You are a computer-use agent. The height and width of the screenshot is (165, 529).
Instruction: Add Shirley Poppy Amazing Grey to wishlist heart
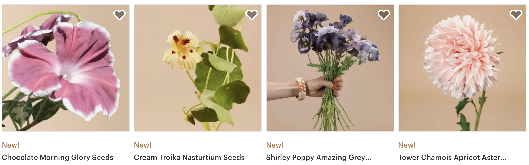[384, 15]
